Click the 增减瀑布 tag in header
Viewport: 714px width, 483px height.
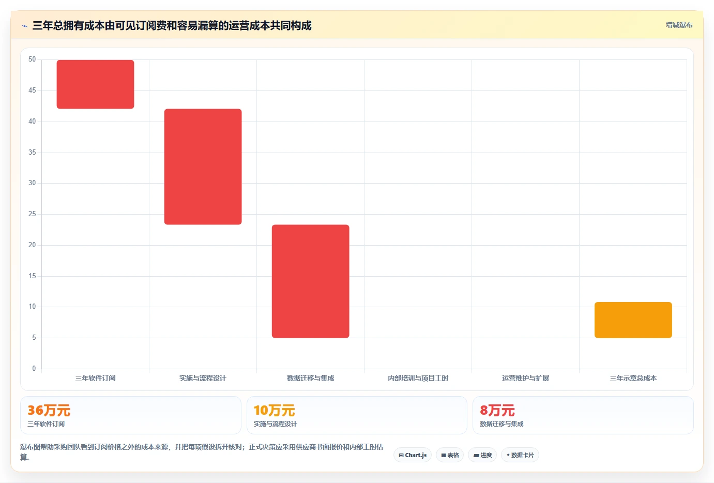coord(679,25)
